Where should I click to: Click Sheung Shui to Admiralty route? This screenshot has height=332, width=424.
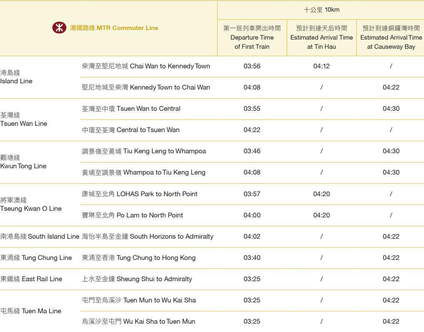coord(137,279)
